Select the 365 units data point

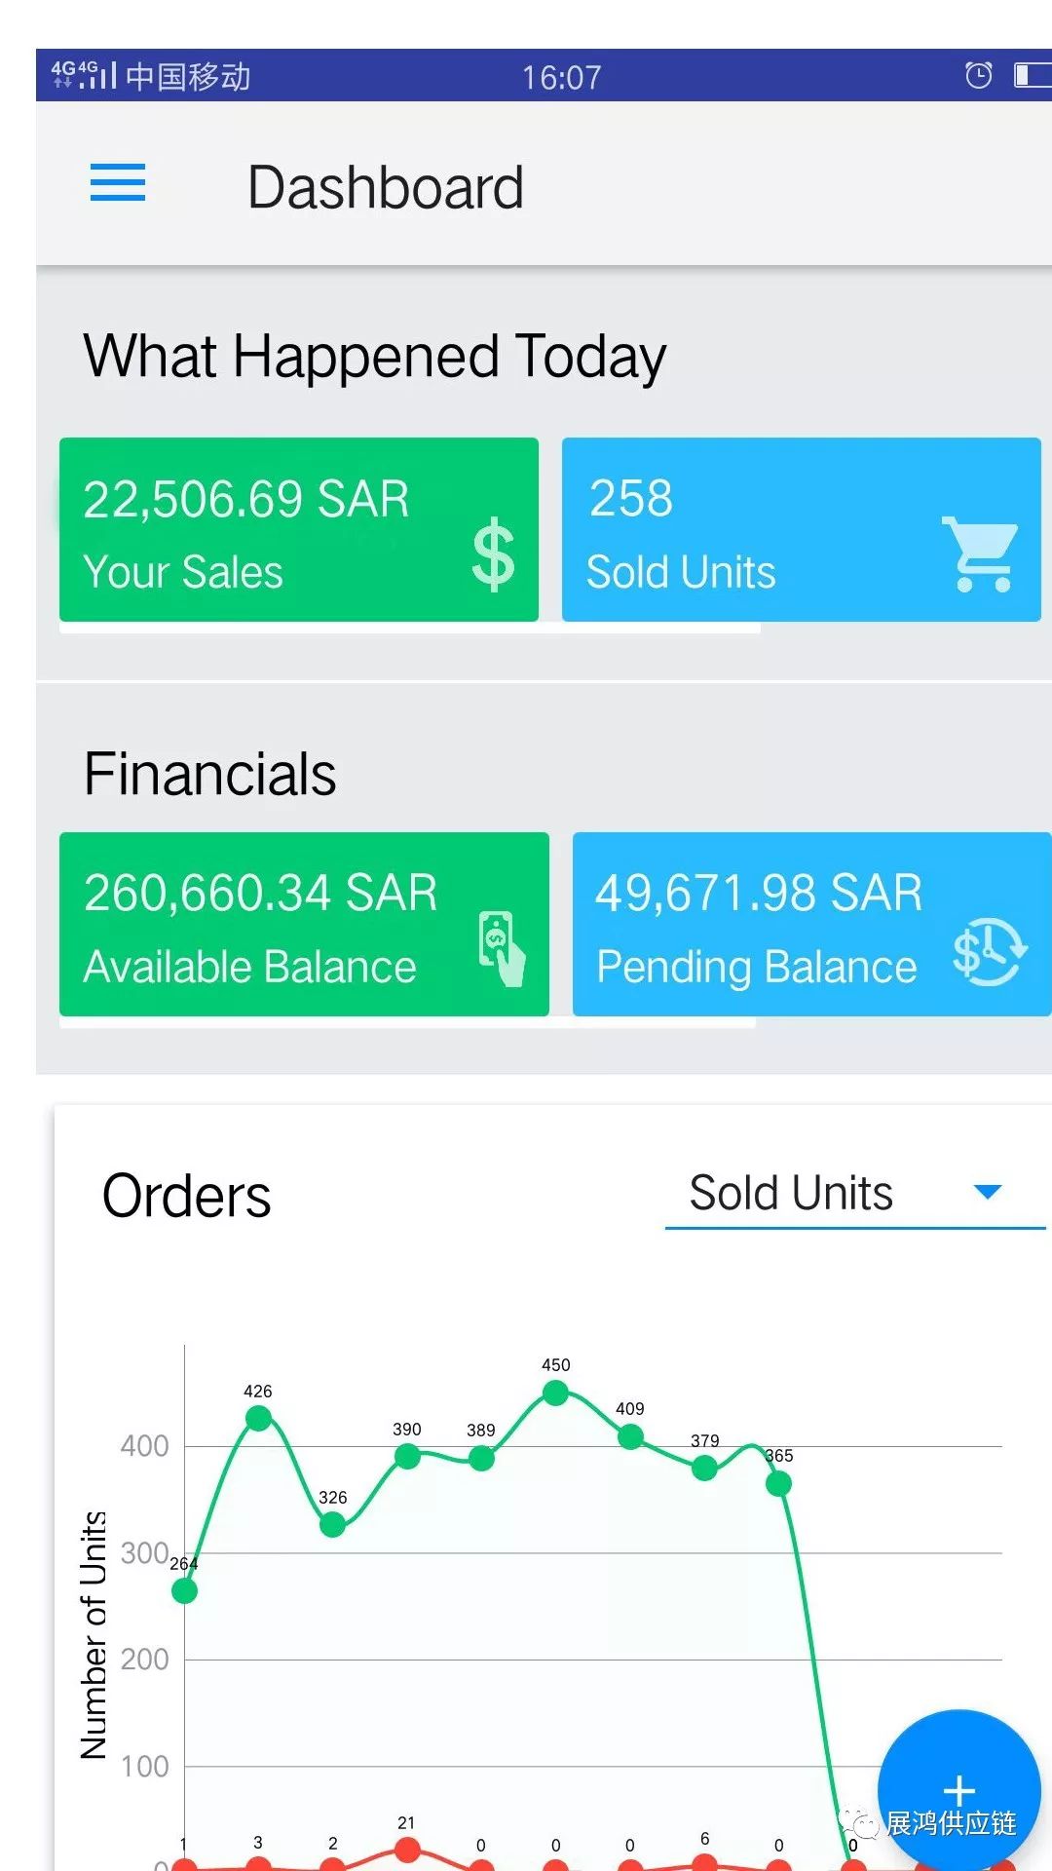pyautogui.click(x=778, y=1483)
